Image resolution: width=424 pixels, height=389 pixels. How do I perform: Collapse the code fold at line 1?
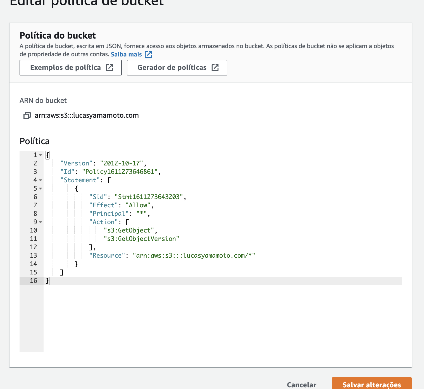click(41, 155)
